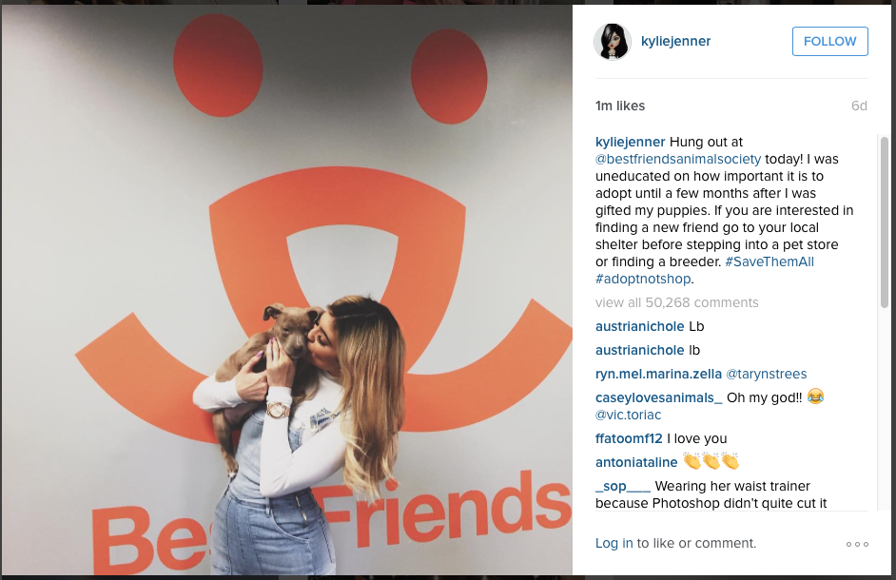Open the #SaveThemAll hashtag
The image size is (896, 580).
[x=769, y=261]
